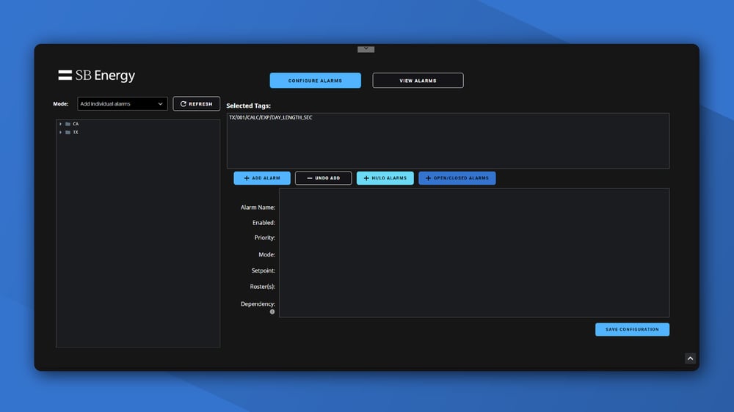The image size is (734, 412).
Task: Select the CA folder in tag tree
Action: tap(75, 124)
